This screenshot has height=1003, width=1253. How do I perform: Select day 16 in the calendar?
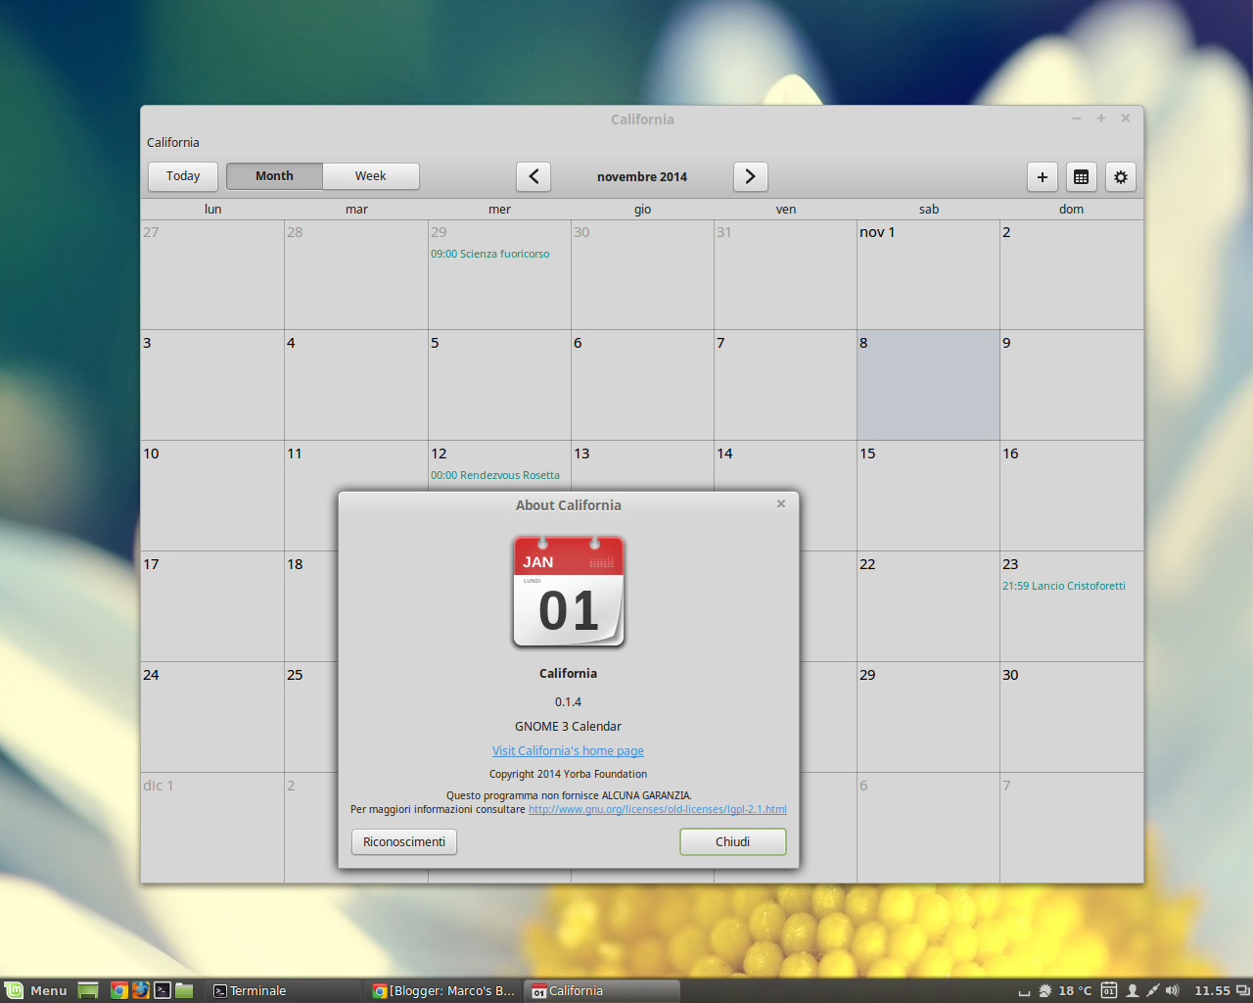point(1072,496)
